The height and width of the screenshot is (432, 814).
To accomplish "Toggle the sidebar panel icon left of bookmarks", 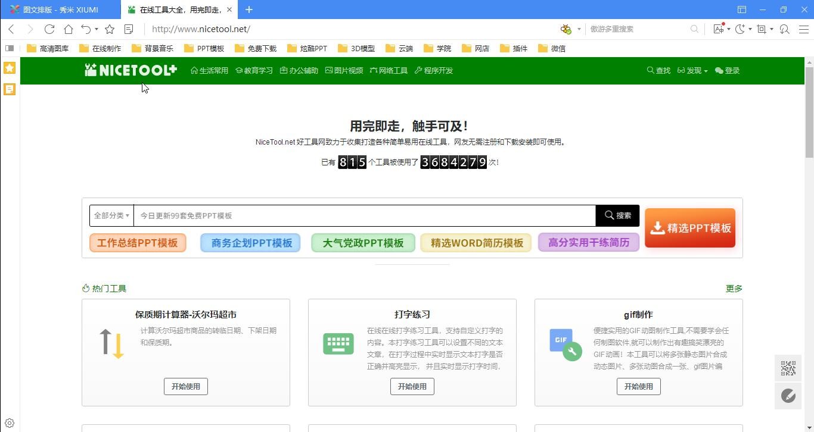I will (x=10, y=48).
